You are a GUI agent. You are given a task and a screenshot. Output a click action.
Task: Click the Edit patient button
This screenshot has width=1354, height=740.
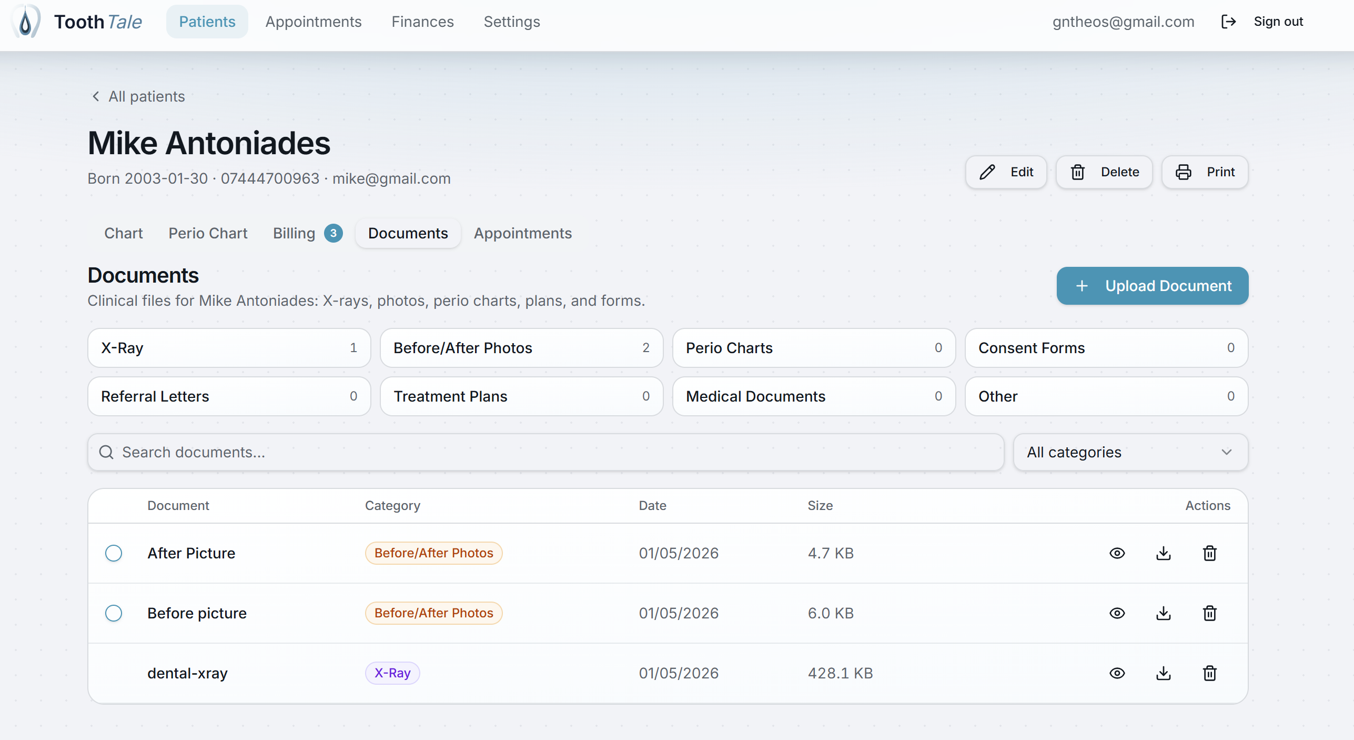pyautogui.click(x=1006, y=172)
